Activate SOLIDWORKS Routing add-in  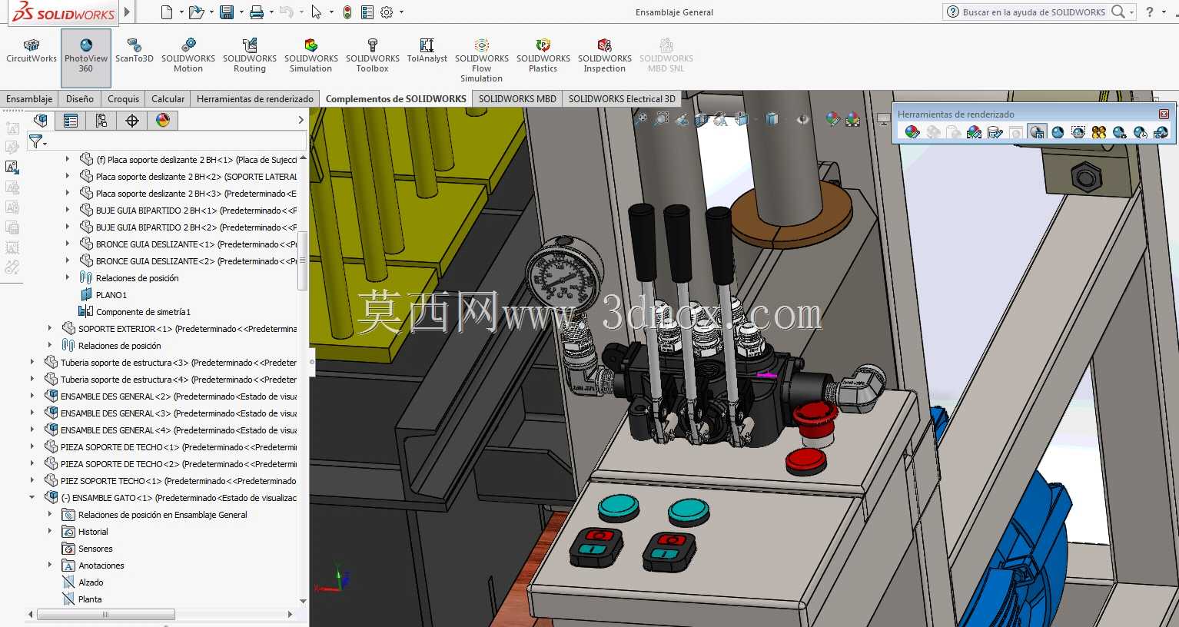click(250, 57)
